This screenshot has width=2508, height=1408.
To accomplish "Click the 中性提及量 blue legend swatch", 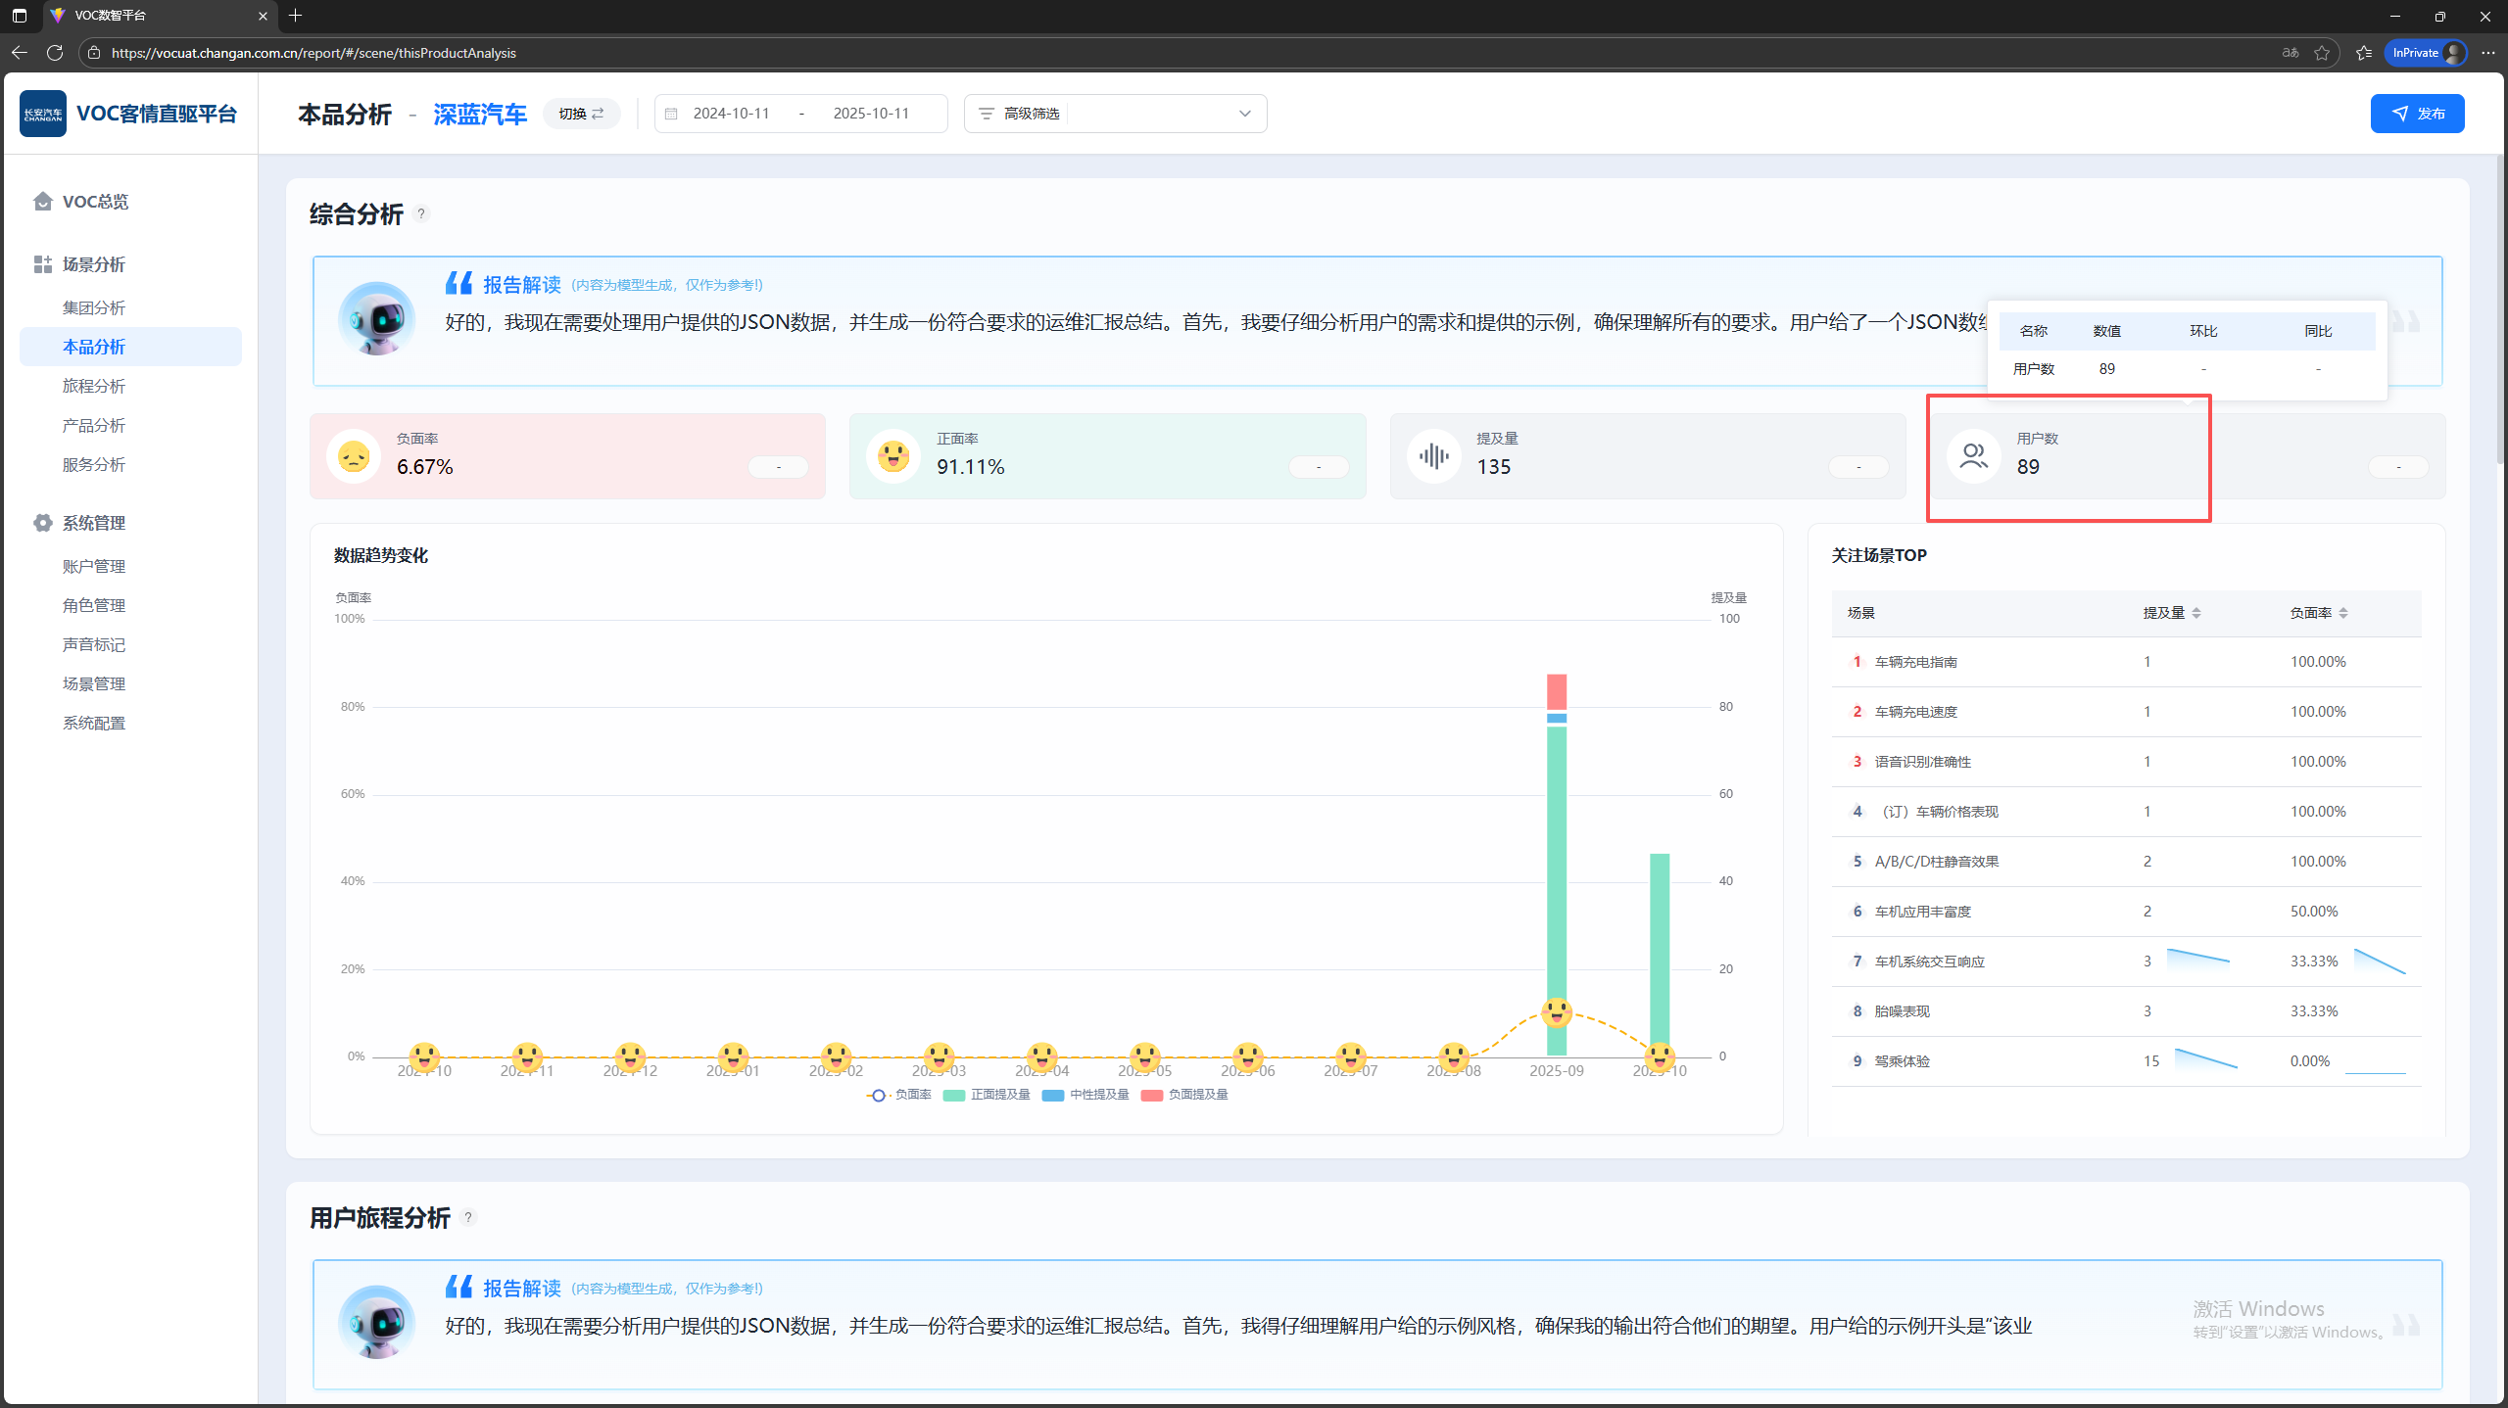I will 1053,1095.
